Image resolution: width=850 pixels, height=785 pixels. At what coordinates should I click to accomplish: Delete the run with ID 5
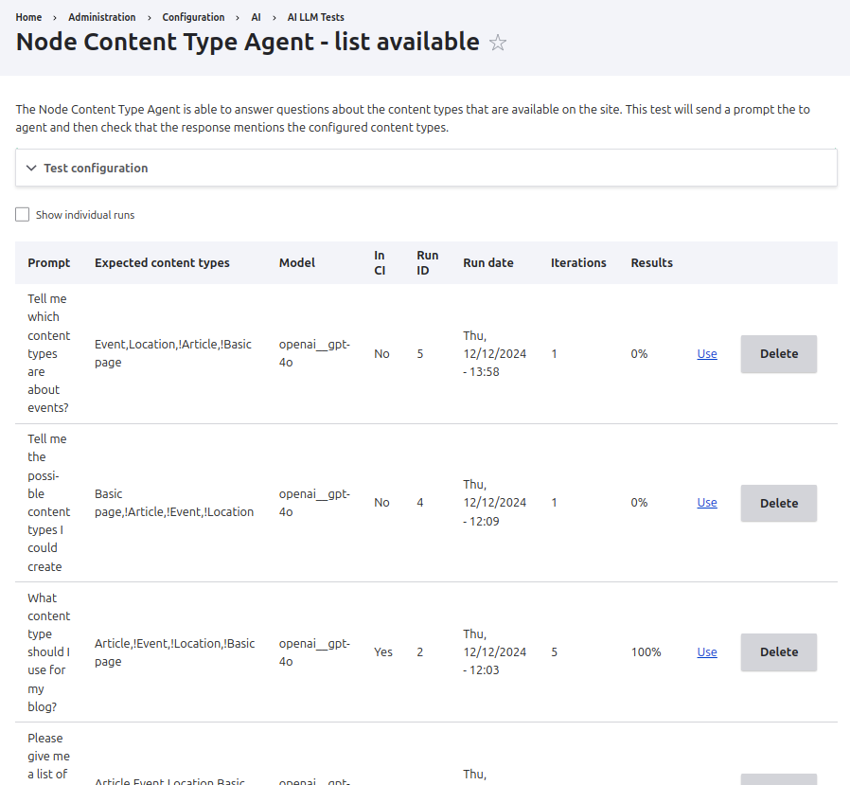(778, 354)
